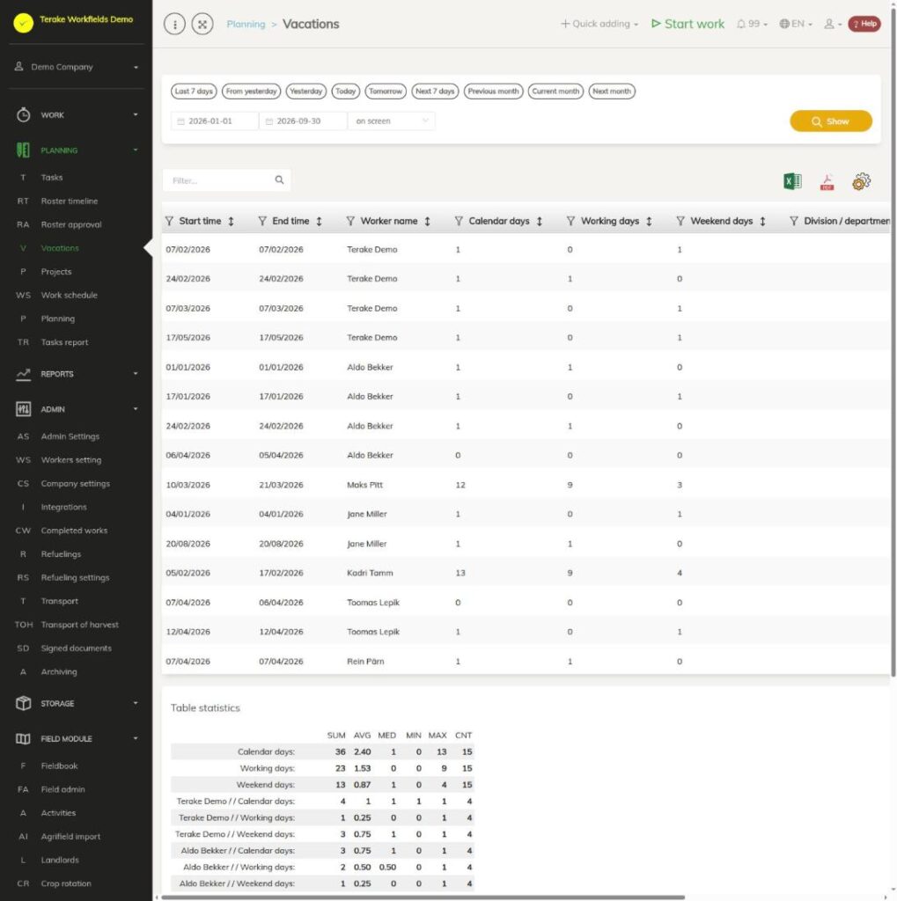Expand the REPORTS sidebar section
The image size is (897, 901).
point(77,374)
